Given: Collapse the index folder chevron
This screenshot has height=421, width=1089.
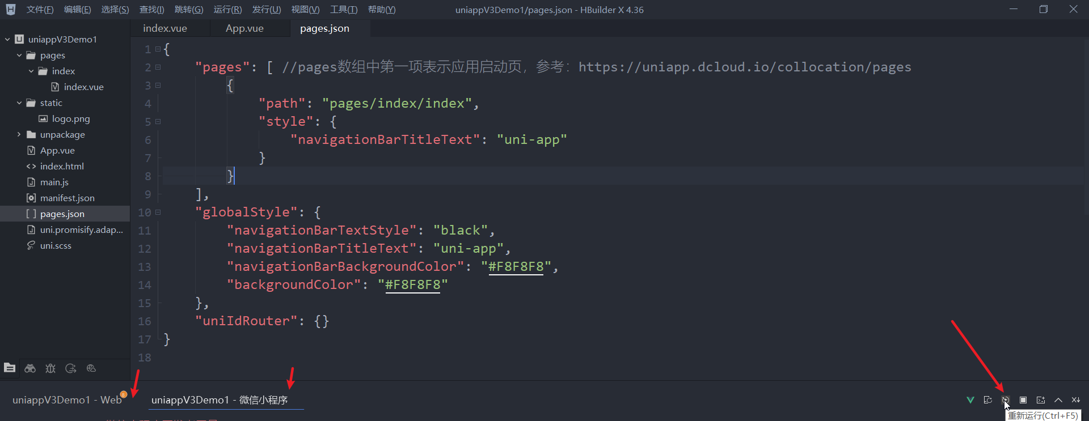Looking at the screenshot, I should [x=31, y=71].
